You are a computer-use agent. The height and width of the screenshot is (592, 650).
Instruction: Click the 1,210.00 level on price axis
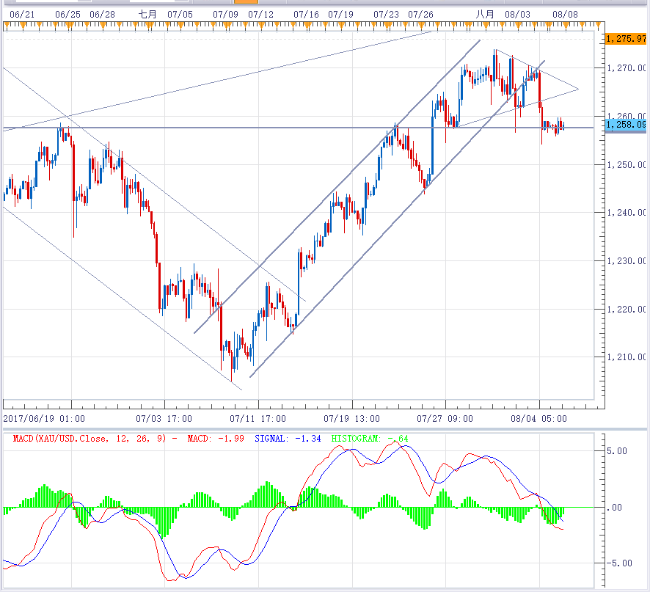(x=626, y=357)
